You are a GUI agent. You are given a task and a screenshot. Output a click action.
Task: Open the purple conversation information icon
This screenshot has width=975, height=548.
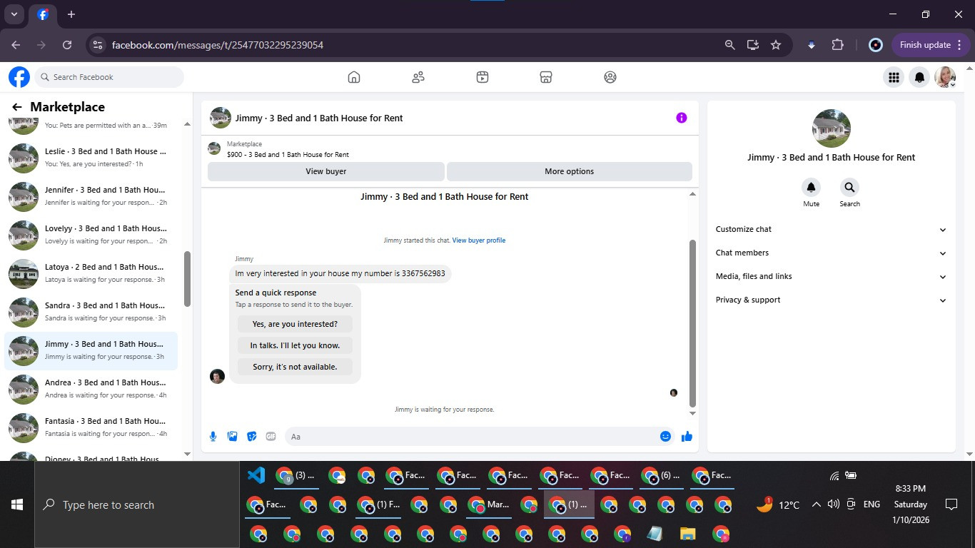coord(682,118)
